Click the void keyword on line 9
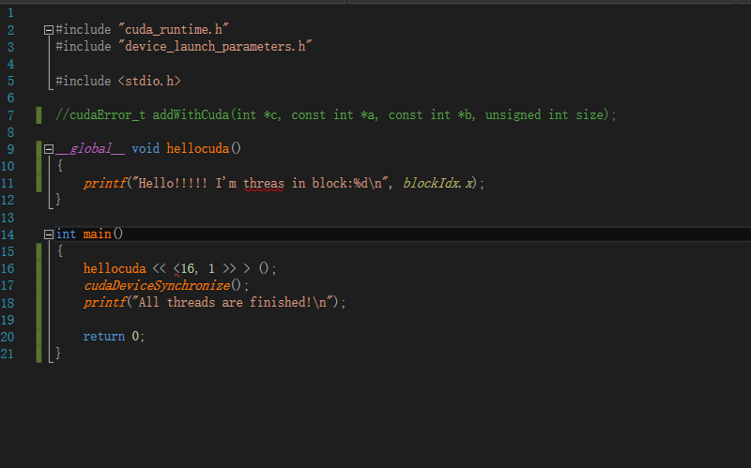The width and height of the screenshot is (751, 468). 146,149
